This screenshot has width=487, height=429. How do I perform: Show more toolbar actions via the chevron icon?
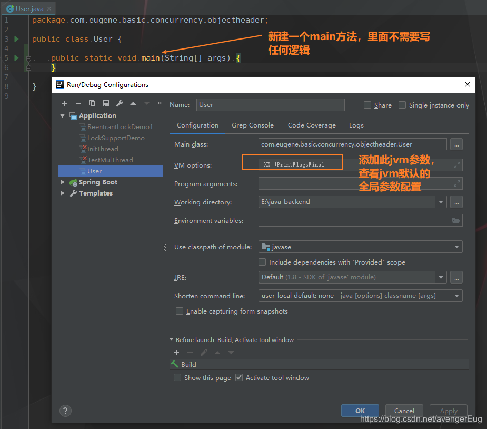coord(160,103)
